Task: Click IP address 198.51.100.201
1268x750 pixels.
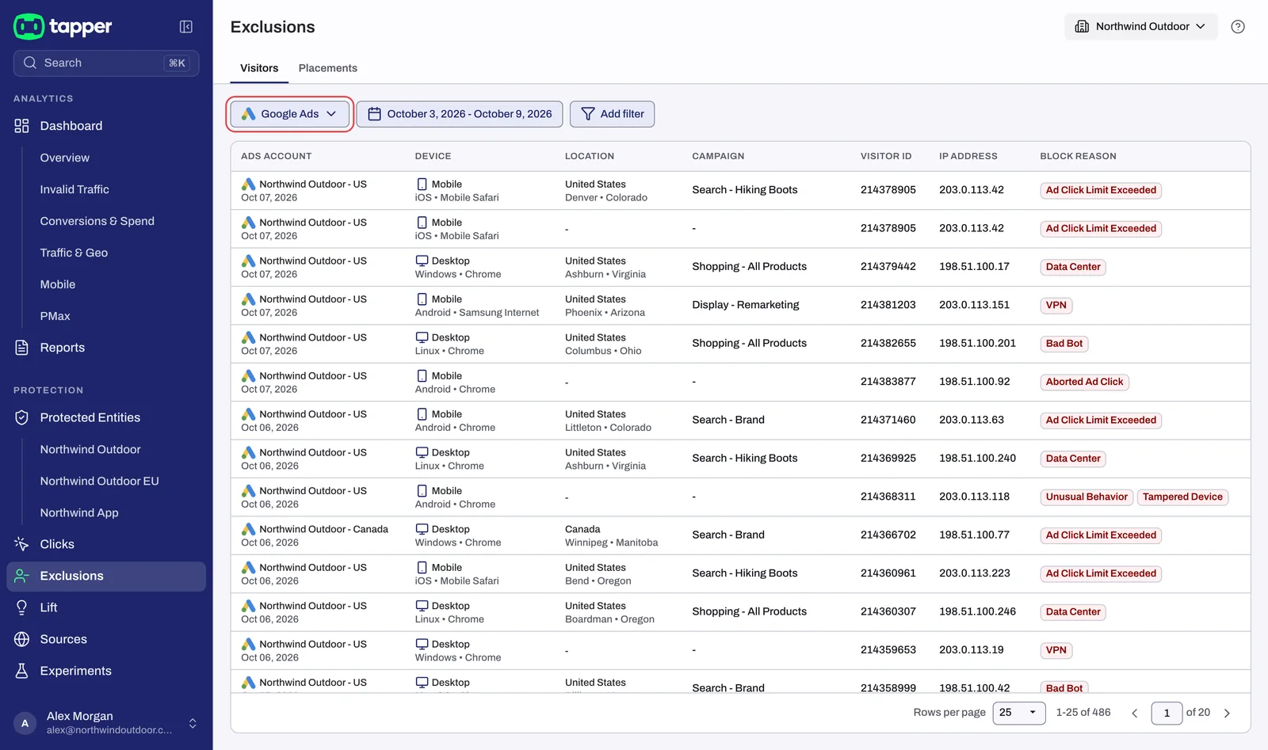Action: (977, 344)
